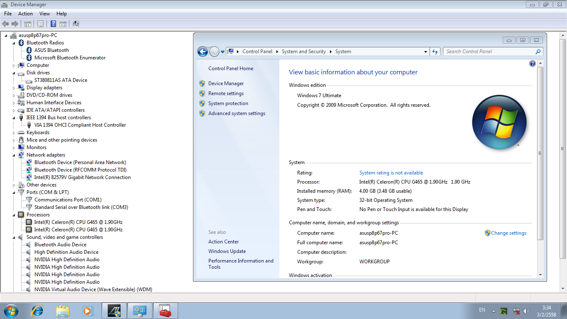Collapse the Processors category

[14, 215]
